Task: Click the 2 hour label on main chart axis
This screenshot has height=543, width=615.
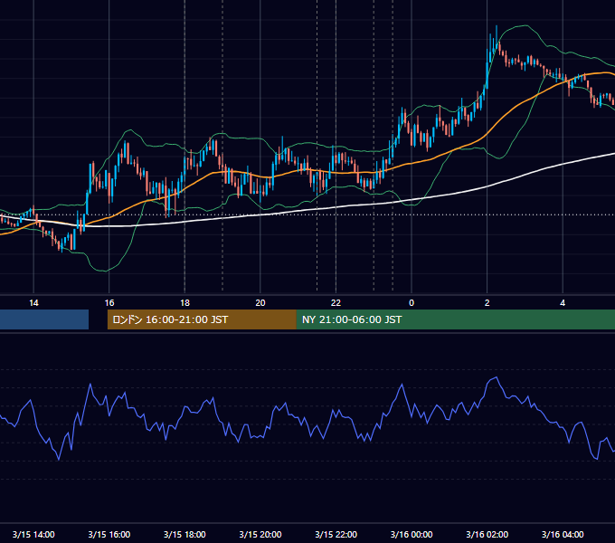Action: 487,303
